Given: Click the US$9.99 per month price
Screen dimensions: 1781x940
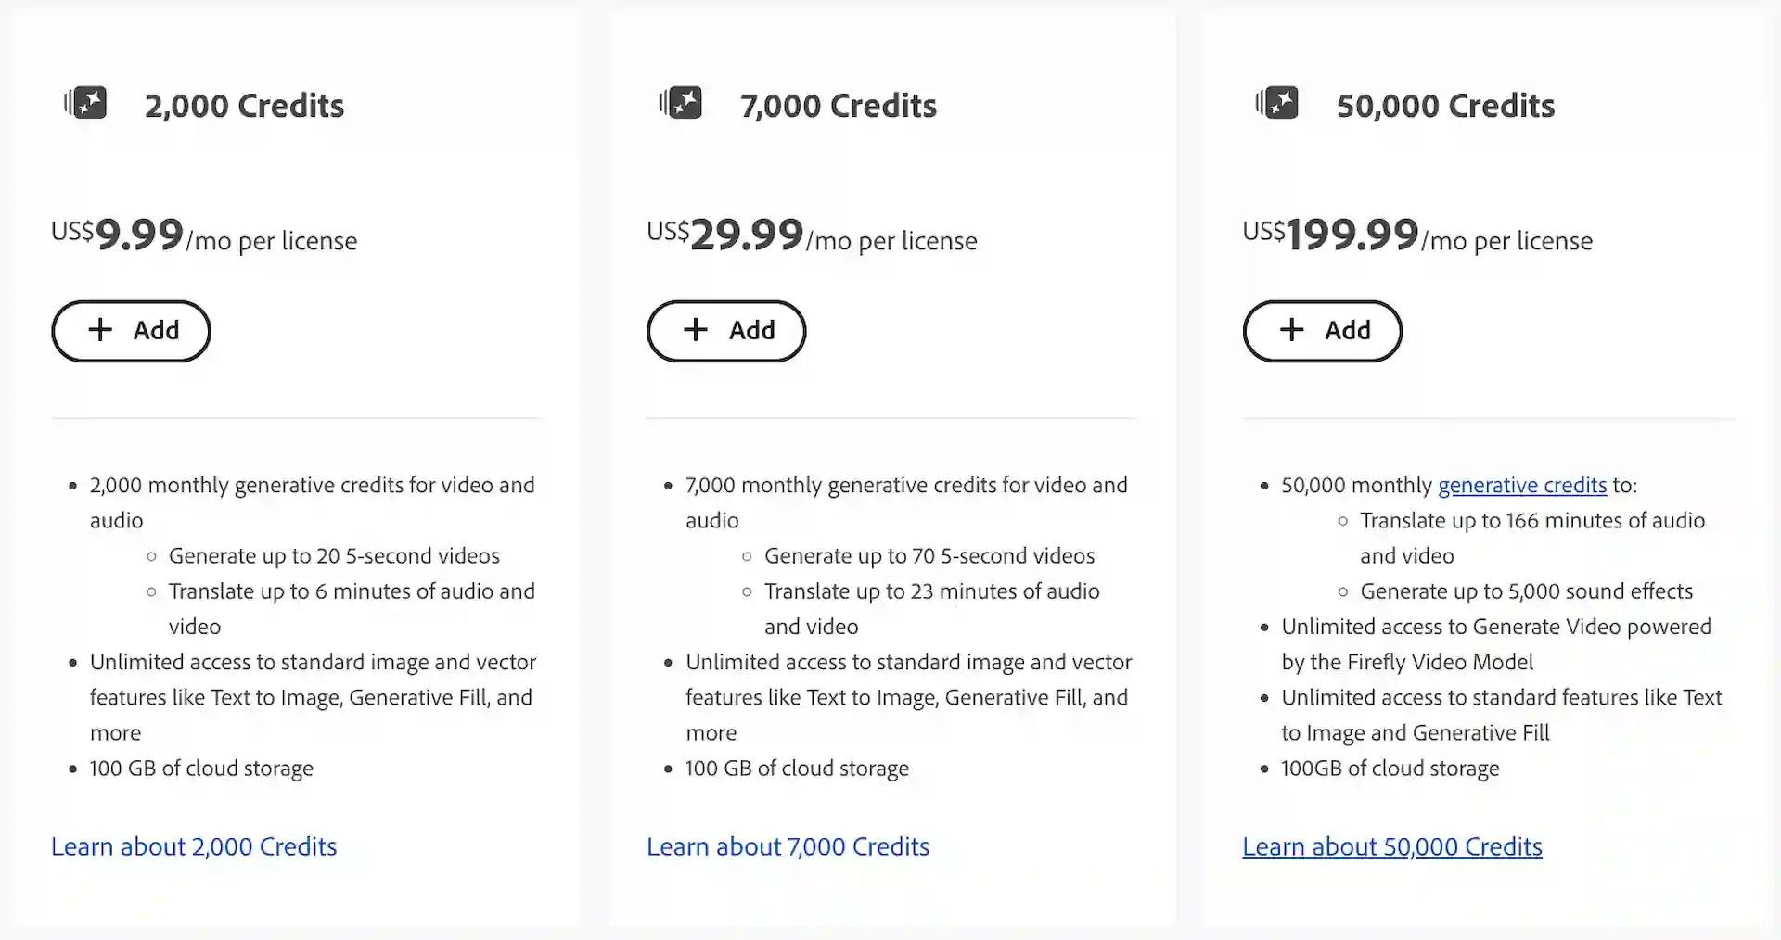Looking at the screenshot, I should [139, 235].
